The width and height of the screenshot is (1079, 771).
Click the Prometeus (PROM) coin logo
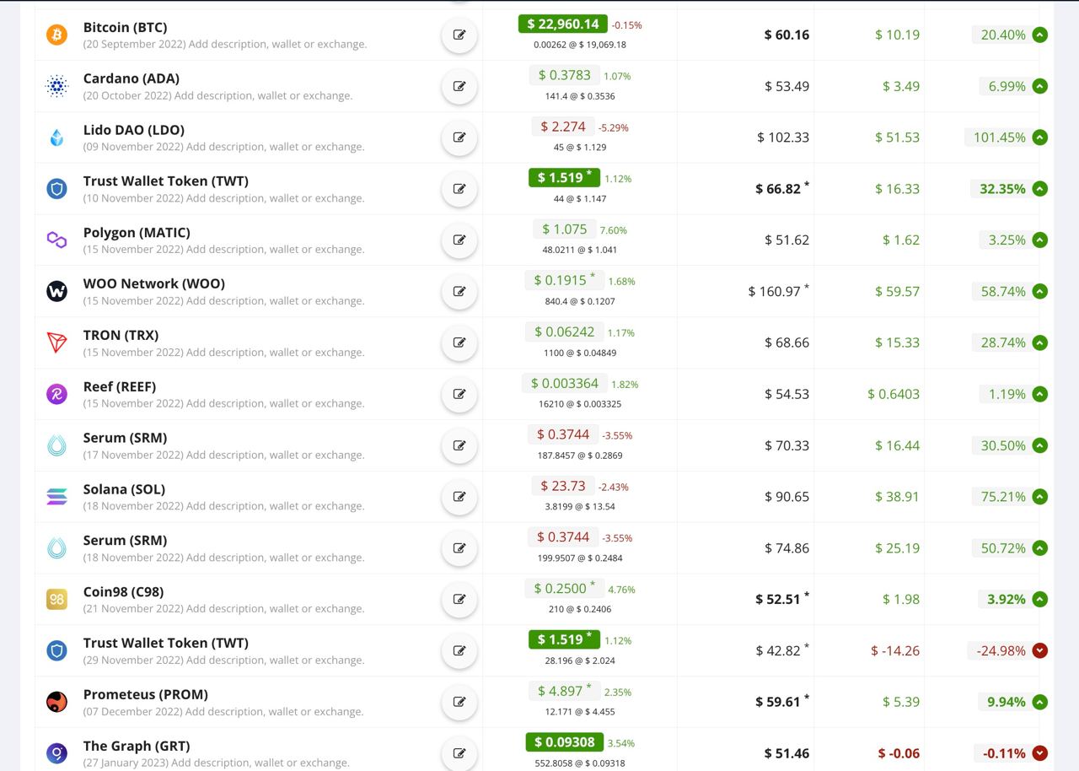click(x=56, y=702)
